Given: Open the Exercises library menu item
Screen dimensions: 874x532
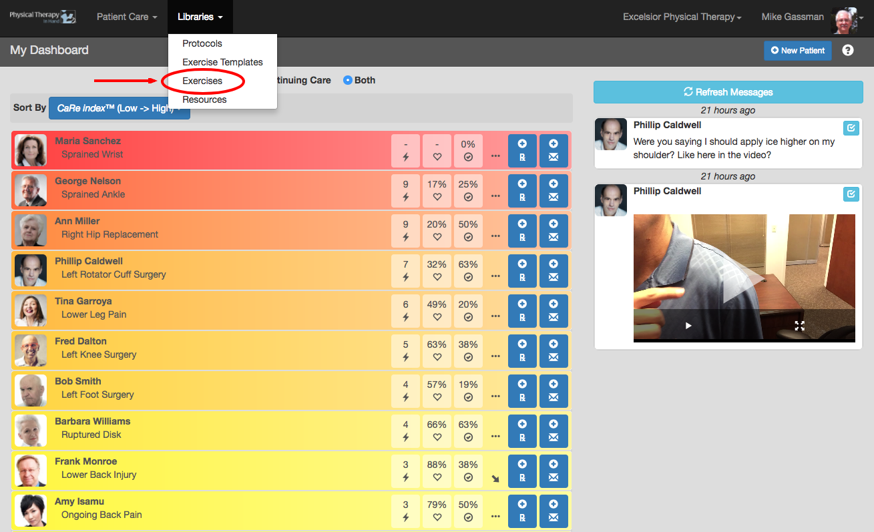Looking at the screenshot, I should pyautogui.click(x=202, y=81).
